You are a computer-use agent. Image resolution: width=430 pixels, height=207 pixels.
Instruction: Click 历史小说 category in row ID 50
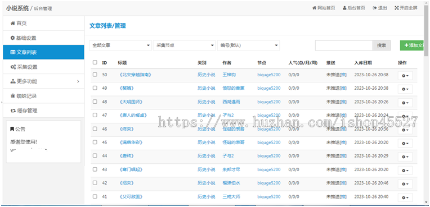206,75
